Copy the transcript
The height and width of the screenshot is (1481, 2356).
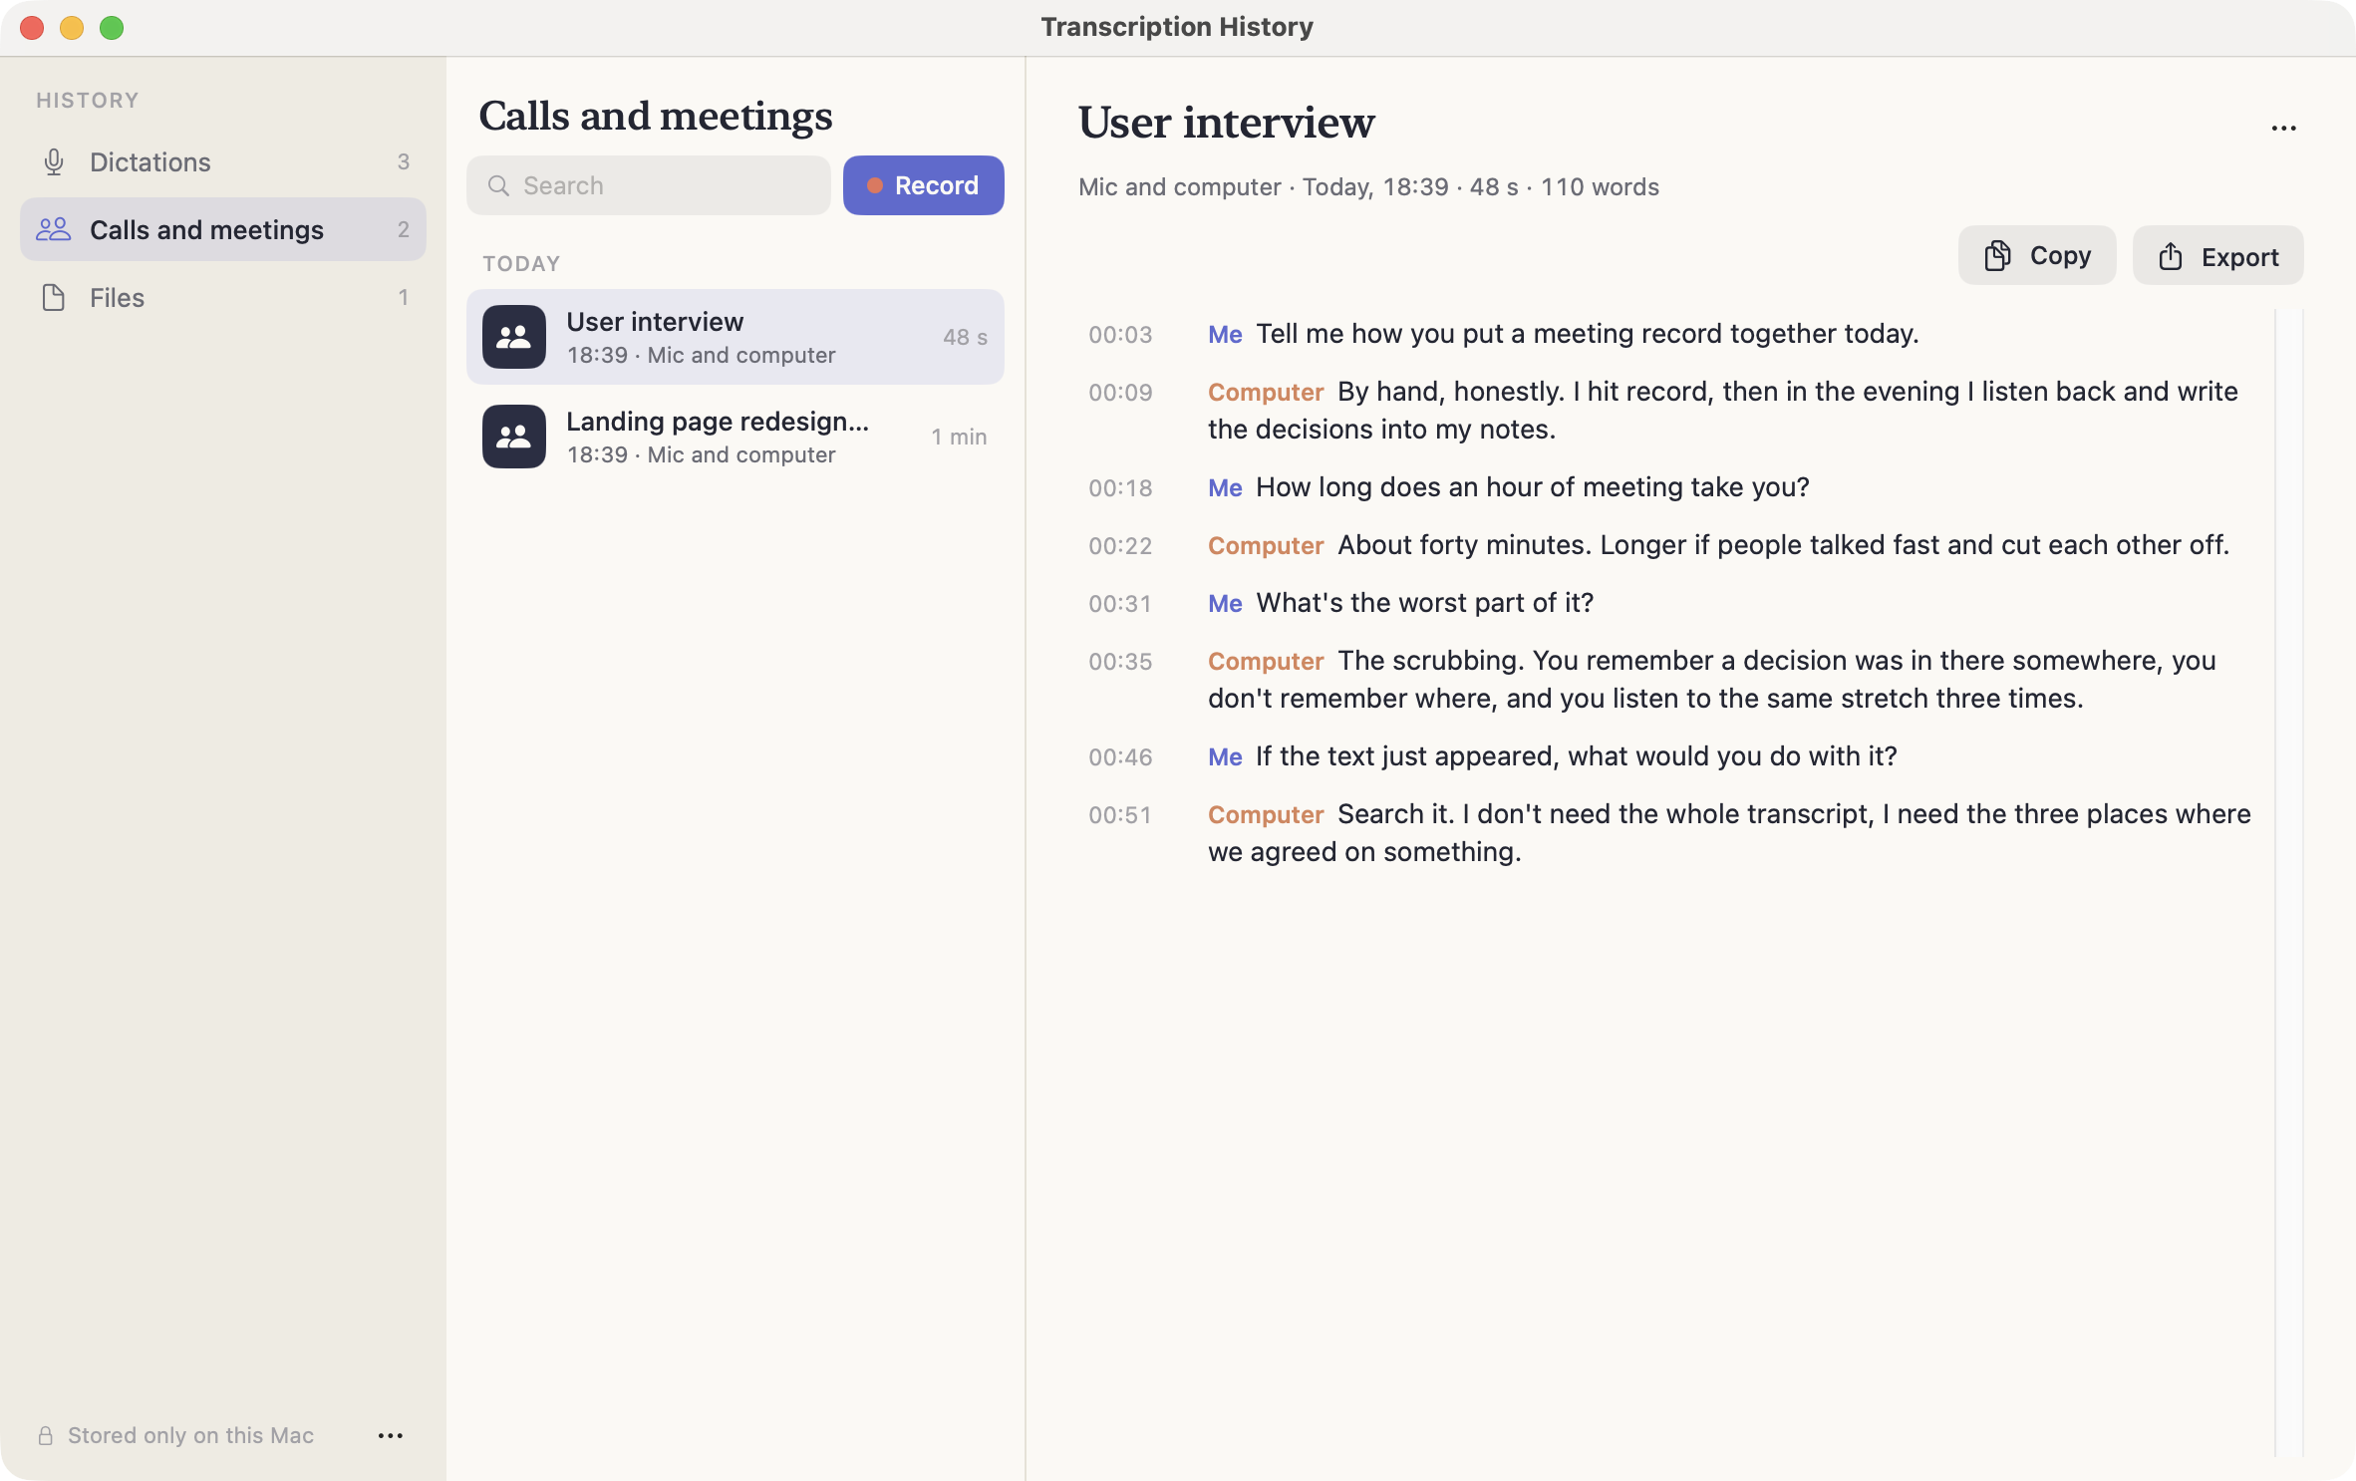click(x=2036, y=255)
